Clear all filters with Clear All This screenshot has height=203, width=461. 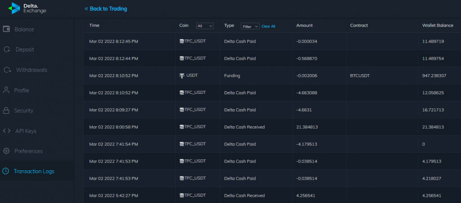[268, 26]
